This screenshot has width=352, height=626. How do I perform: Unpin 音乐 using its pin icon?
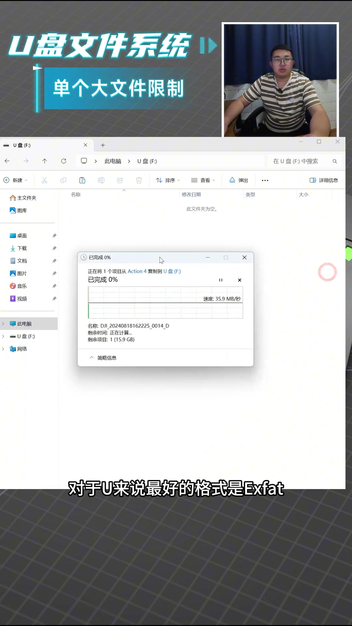pyautogui.click(x=54, y=286)
